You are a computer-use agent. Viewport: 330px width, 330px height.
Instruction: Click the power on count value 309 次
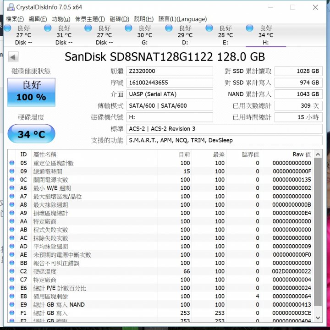pyautogui.click(x=298, y=106)
